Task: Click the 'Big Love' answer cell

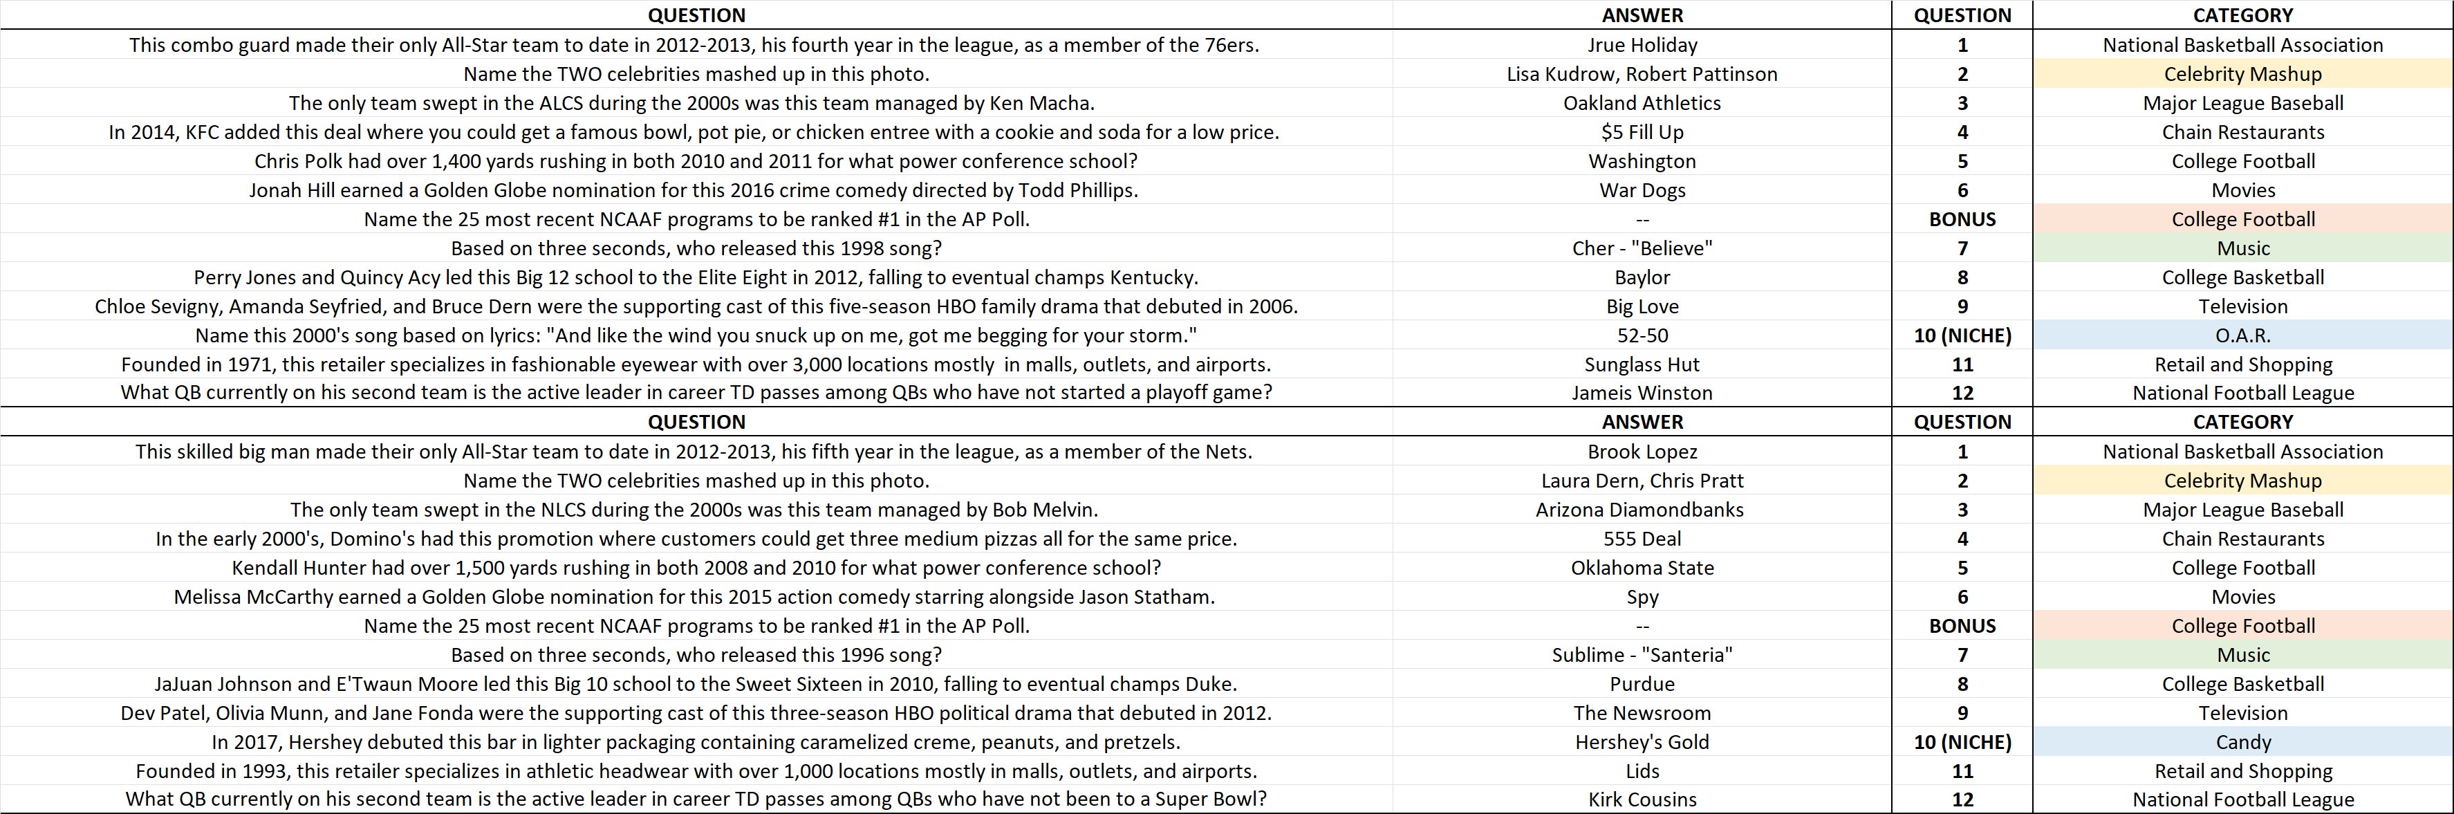Action: pos(1642,307)
